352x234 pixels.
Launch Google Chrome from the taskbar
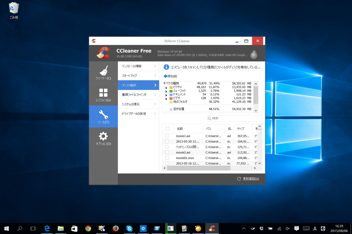88,228
